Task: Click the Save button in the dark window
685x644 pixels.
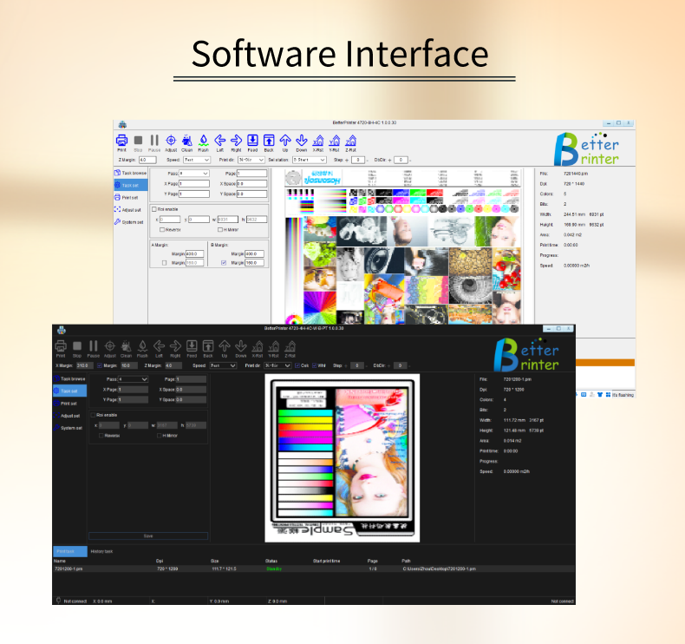Action: 148,536
